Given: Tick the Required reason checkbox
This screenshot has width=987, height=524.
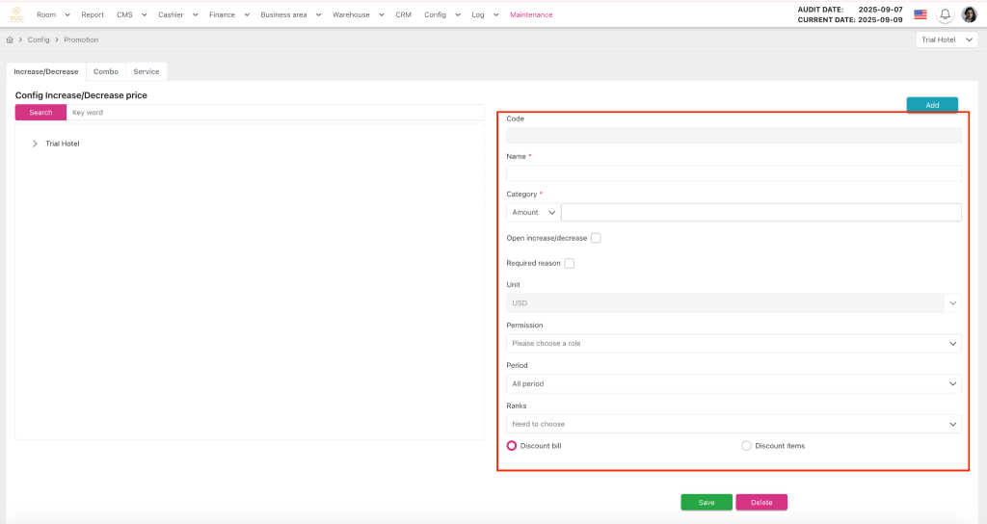Looking at the screenshot, I should pos(570,263).
